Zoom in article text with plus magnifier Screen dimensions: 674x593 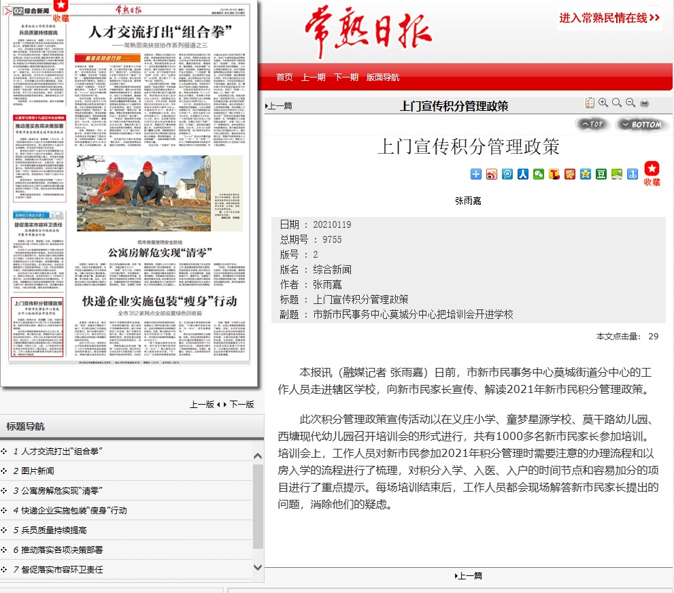(x=603, y=103)
